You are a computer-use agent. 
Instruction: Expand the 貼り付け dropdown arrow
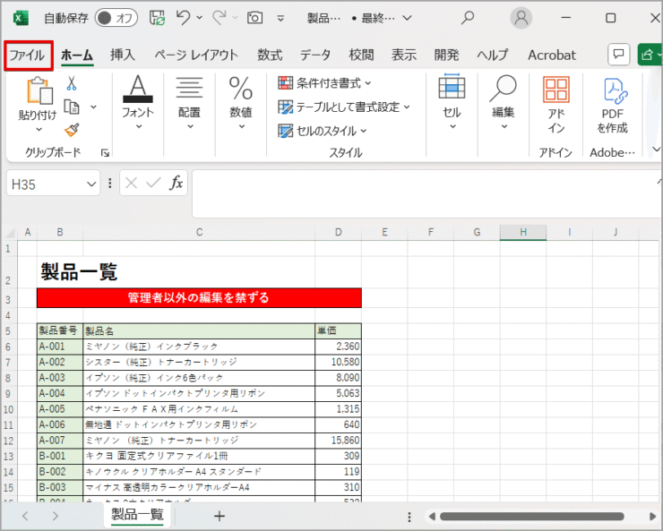click(x=39, y=129)
